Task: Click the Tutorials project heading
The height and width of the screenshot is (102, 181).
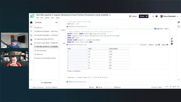Action: click(x=38, y=22)
